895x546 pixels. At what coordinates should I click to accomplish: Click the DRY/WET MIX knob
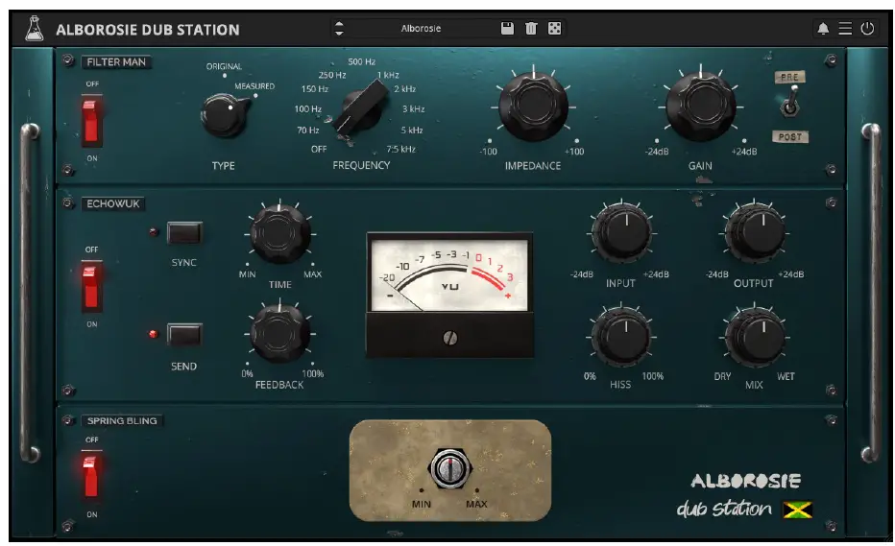coord(755,337)
